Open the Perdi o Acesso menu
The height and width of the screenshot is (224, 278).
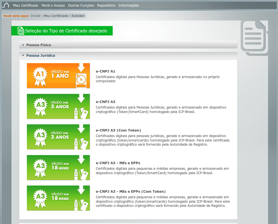[x=53, y=6]
